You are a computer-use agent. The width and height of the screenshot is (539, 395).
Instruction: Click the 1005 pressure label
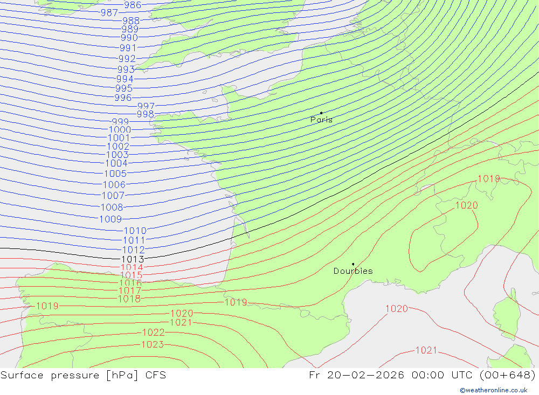click(x=115, y=174)
